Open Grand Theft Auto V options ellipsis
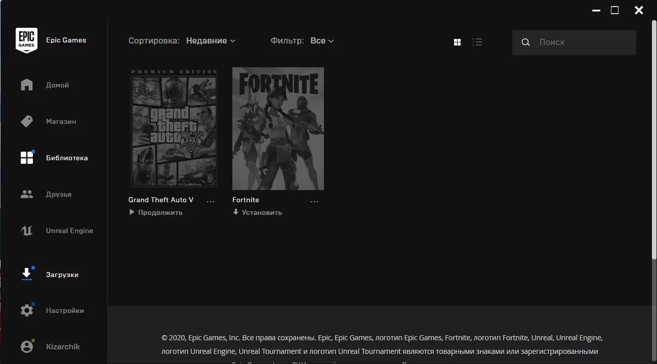Image resolution: width=657 pixels, height=364 pixels. click(211, 201)
